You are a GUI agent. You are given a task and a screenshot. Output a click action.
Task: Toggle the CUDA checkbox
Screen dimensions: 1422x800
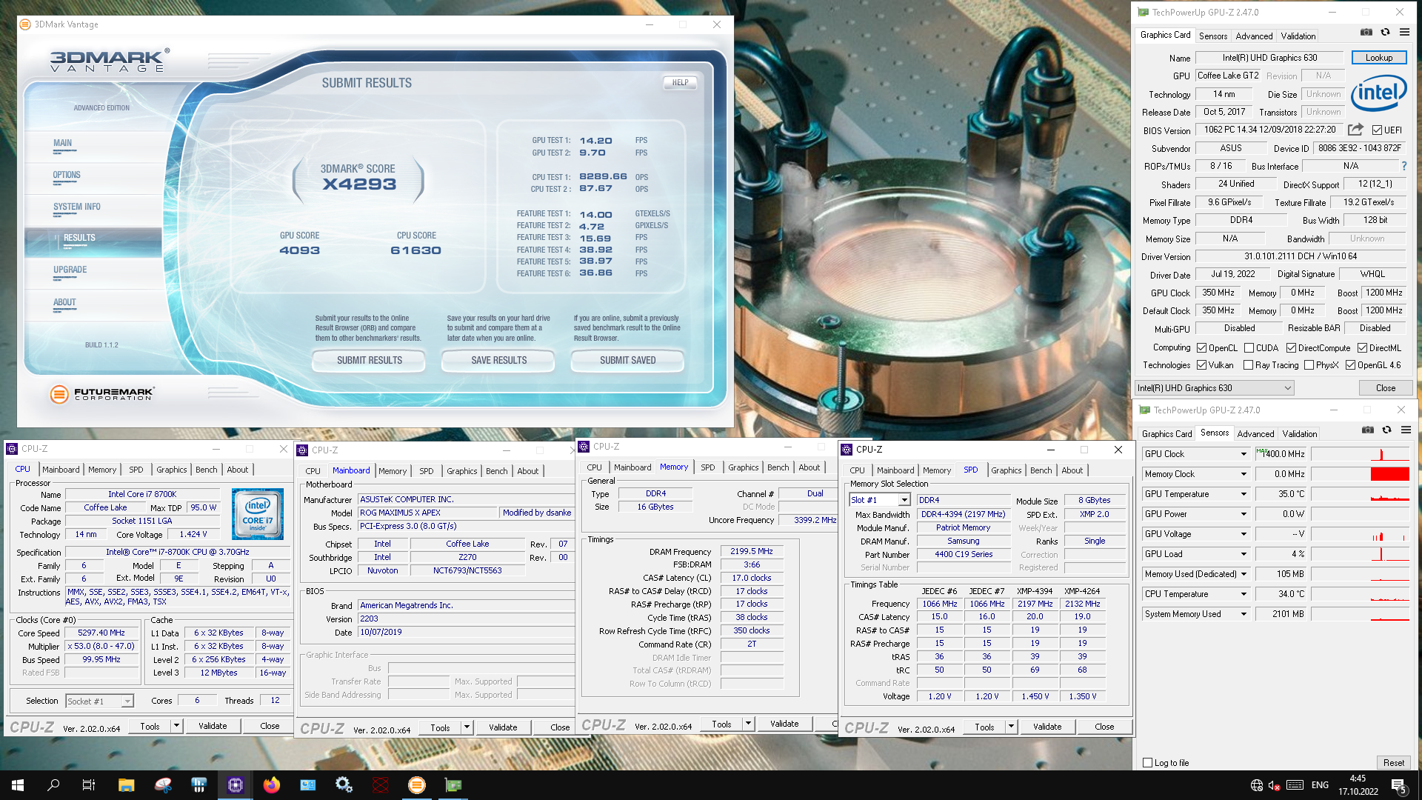click(1249, 348)
